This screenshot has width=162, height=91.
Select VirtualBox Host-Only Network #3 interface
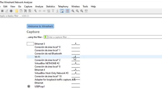pyautogui.click(x=51, y=73)
